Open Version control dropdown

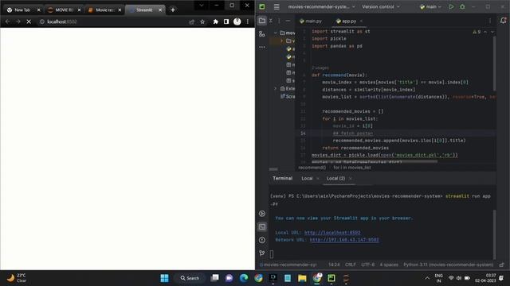381,6
